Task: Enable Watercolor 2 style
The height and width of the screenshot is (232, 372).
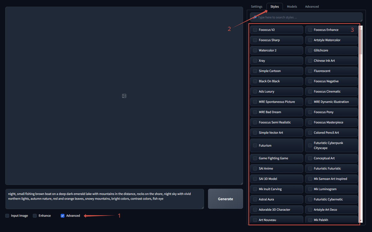Action: (255, 50)
